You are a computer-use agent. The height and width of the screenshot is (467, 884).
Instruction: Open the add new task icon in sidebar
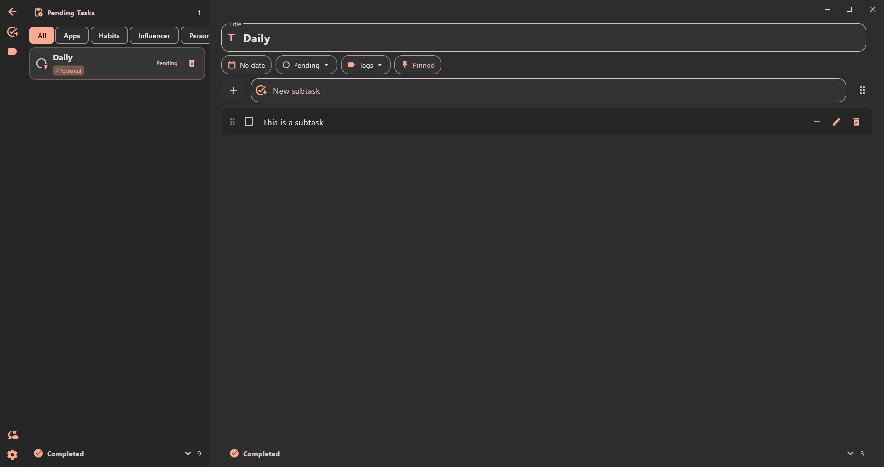pos(13,32)
